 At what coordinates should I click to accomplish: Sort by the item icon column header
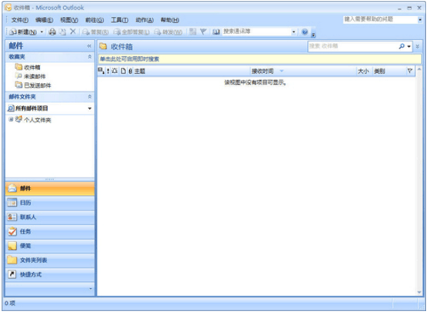(124, 71)
